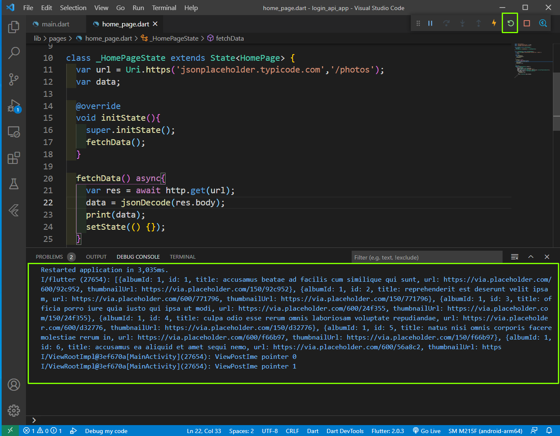
Task: Open the Search view
Action: (x=14, y=53)
